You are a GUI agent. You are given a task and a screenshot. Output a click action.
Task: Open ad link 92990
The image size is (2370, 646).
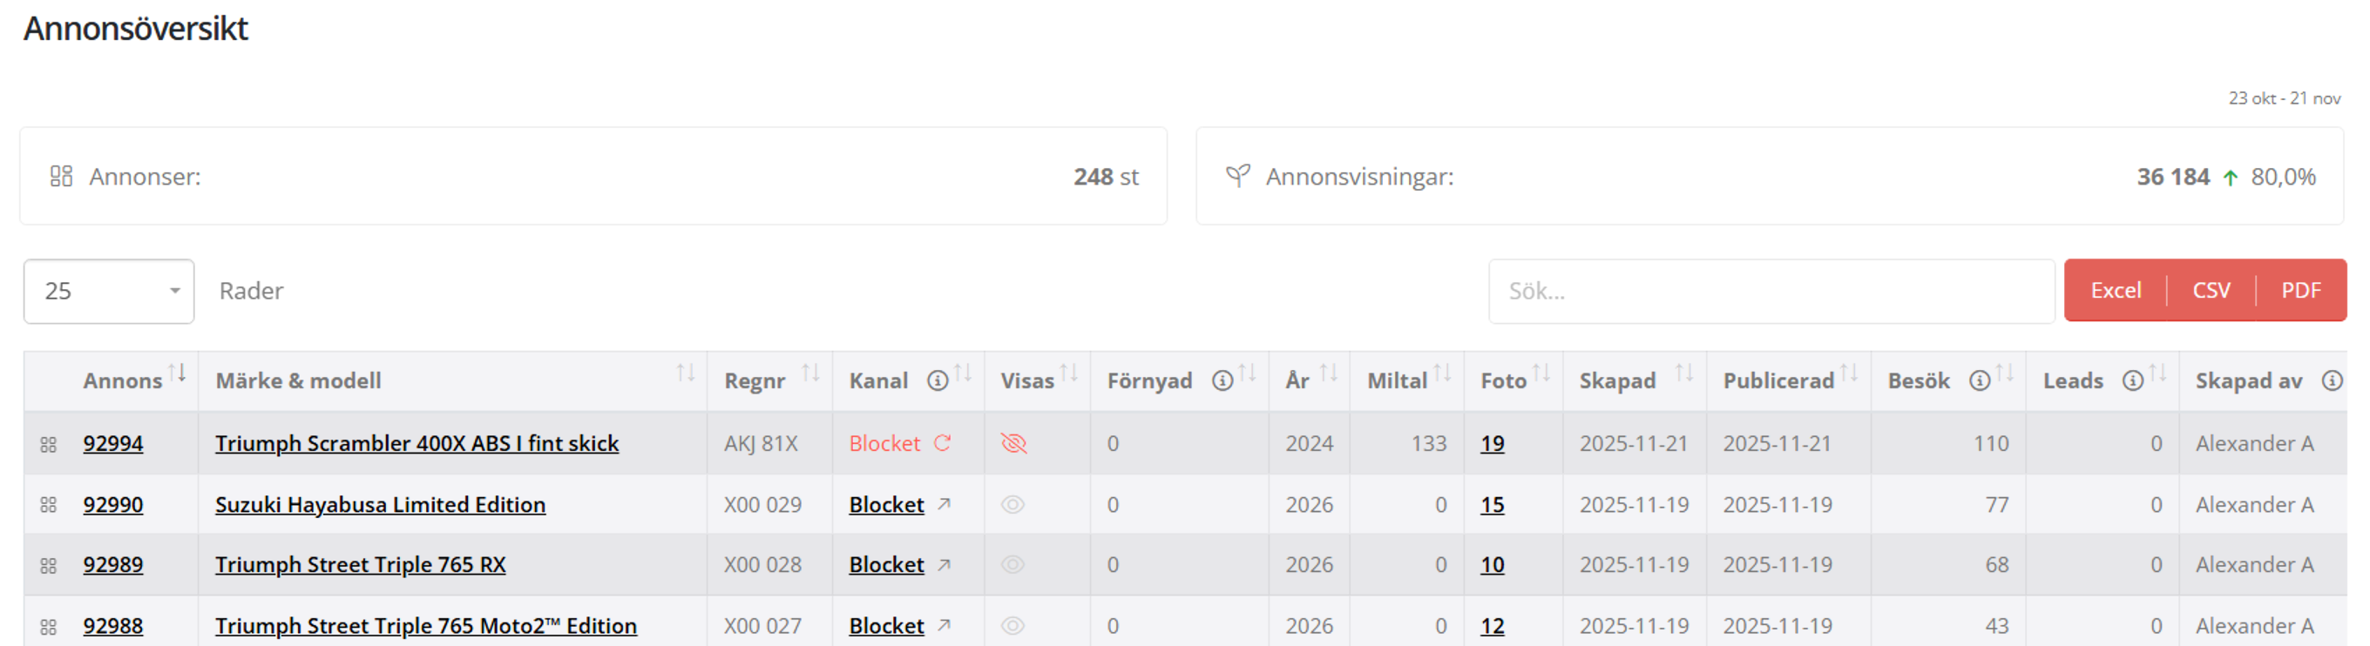click(x=113, y=504)
